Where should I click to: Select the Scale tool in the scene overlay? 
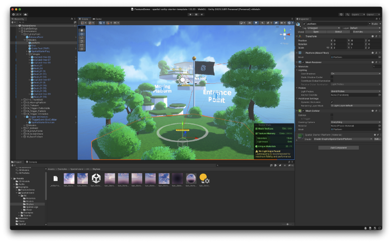(x=82, y=41)
